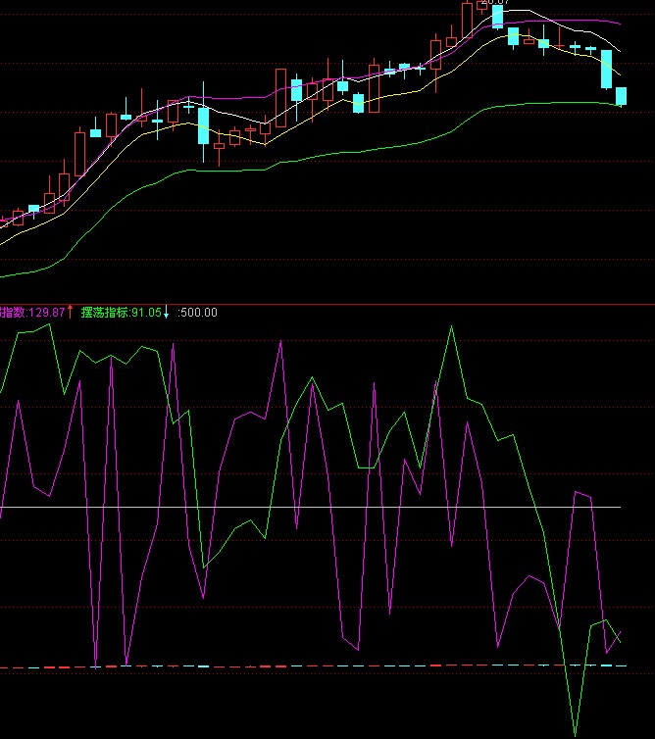The width and height of the screenshot is (655, 739).
Task: Select the final cyan candlestick on the price chart
Action: click(622, 97)
